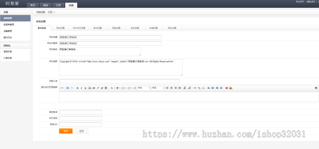Click the blue anchor icon
This screenshot has height=149, width=319.
203,88
